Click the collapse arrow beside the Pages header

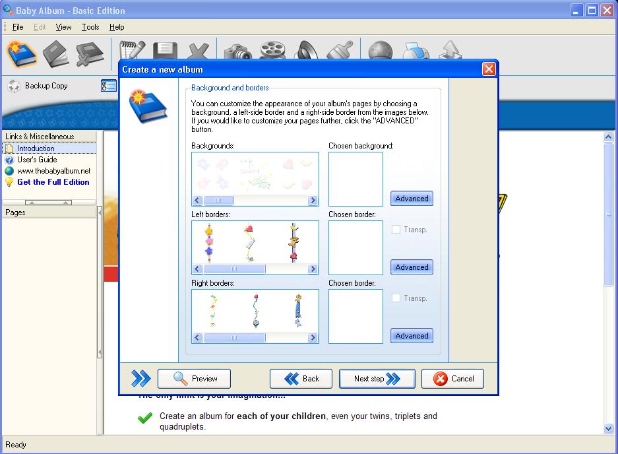pos(100,212)
